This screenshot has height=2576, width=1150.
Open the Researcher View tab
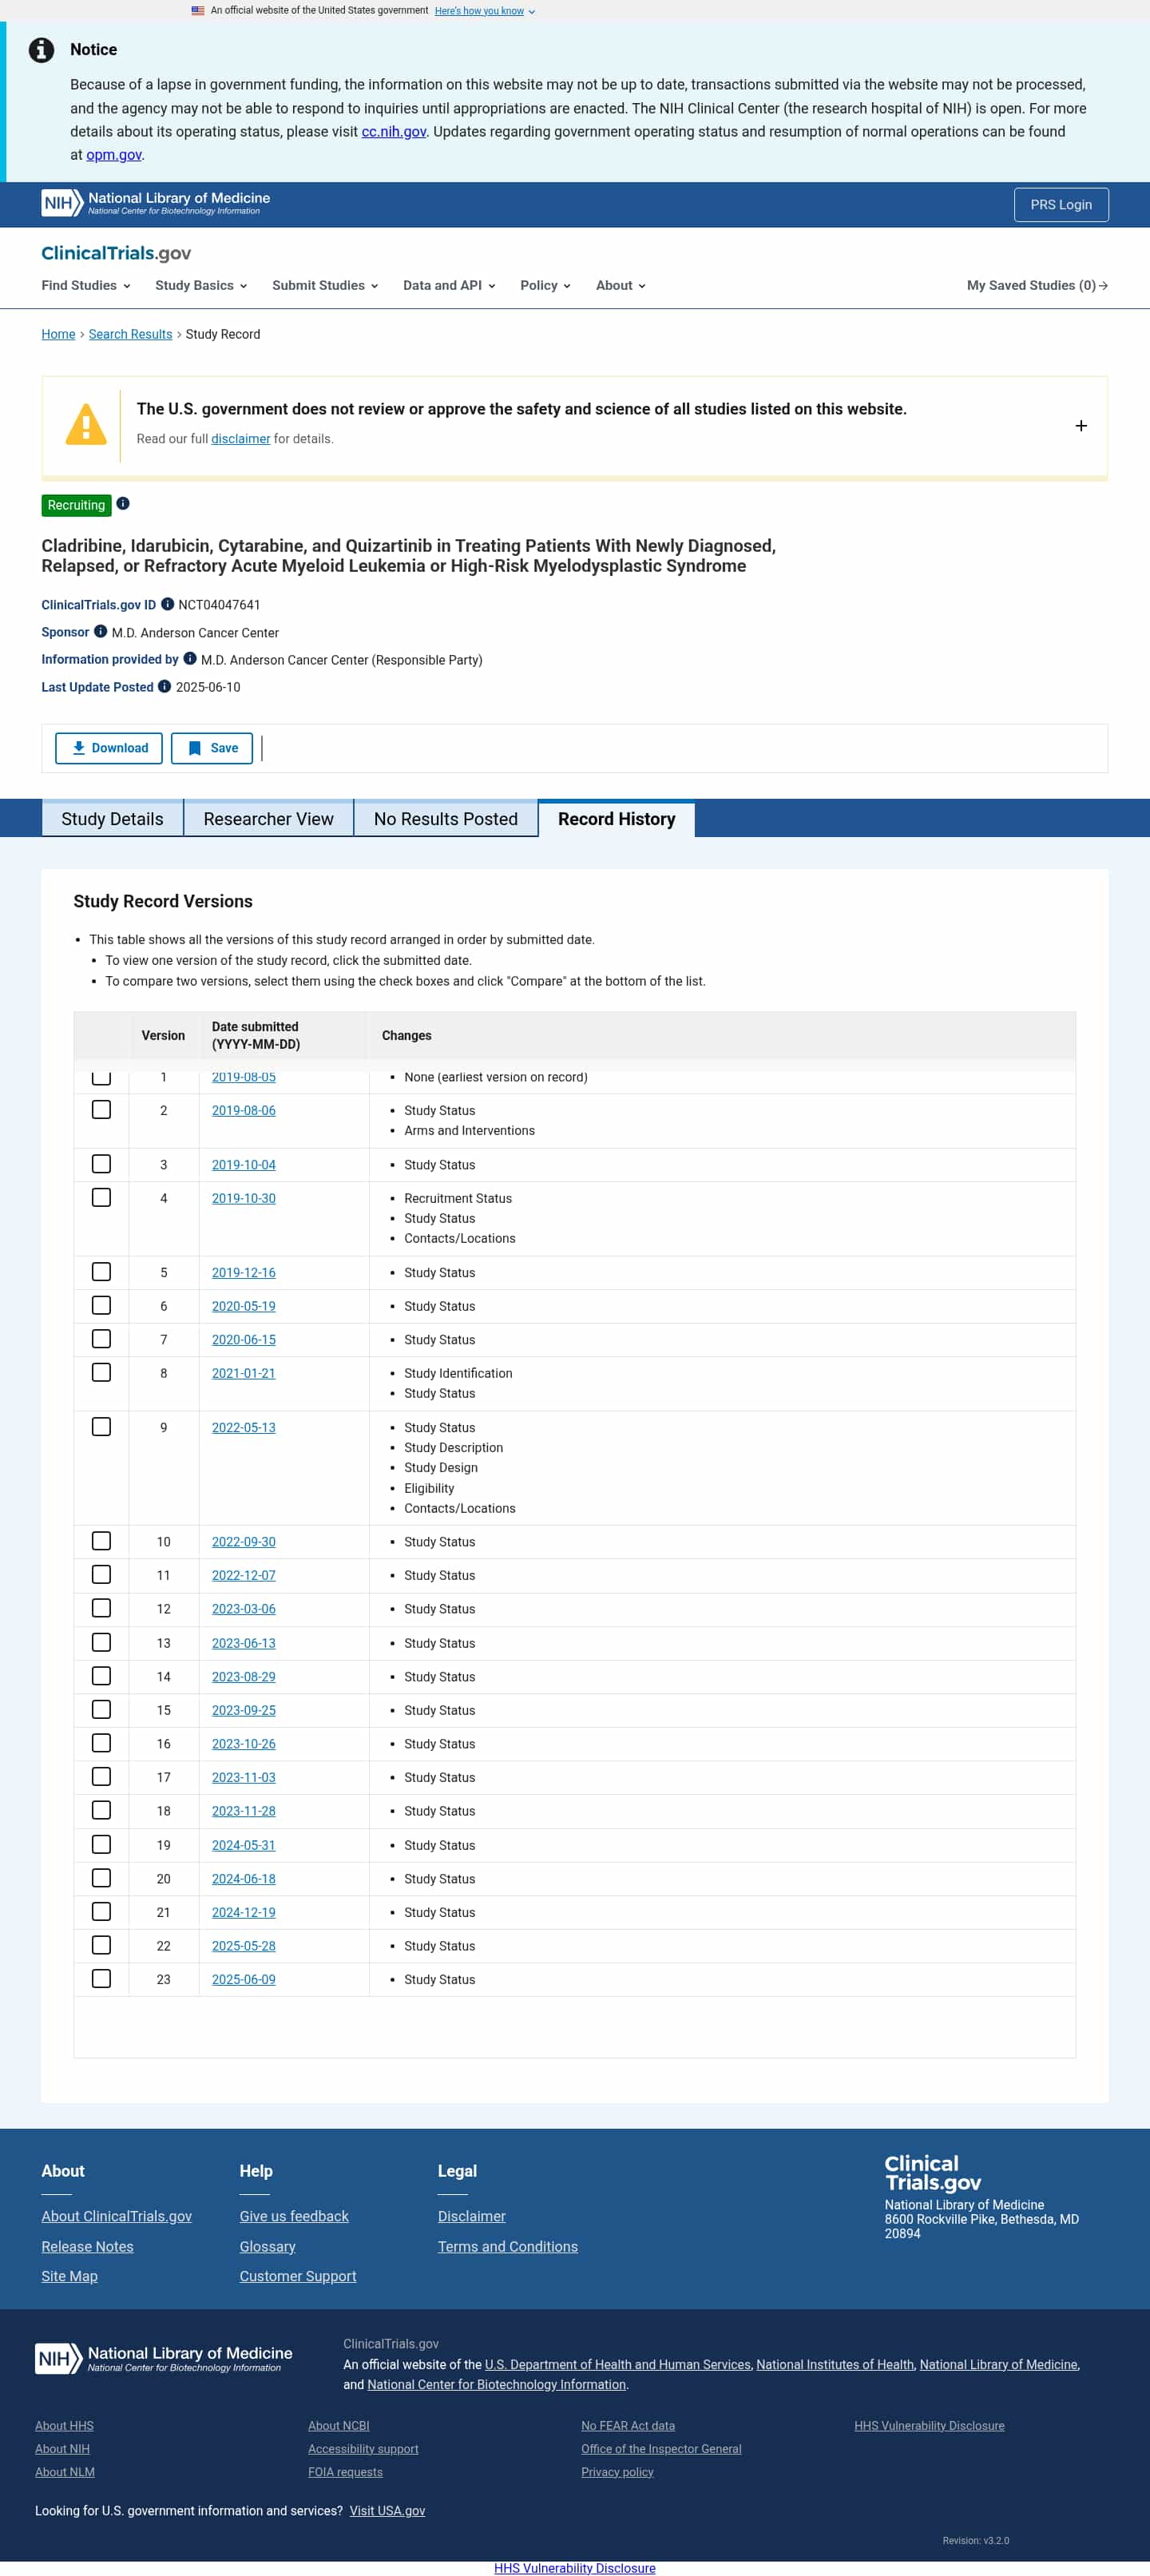click(x=268, y=818)
